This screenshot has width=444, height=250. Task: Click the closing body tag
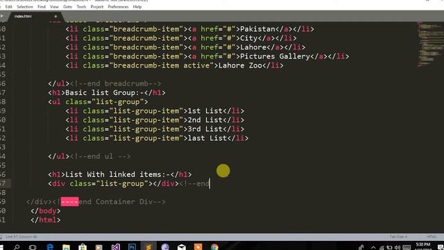pos(46,211)
